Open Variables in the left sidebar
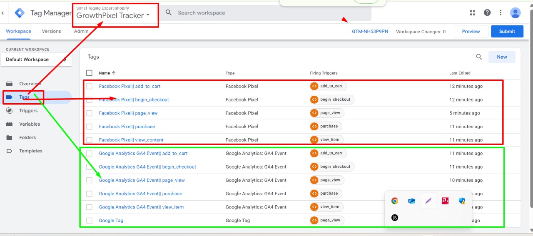533x236 pixels. (x=30, y=124)
